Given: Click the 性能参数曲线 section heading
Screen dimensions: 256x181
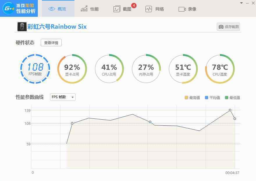Looking at the screenshot, I should click(30, 97).
